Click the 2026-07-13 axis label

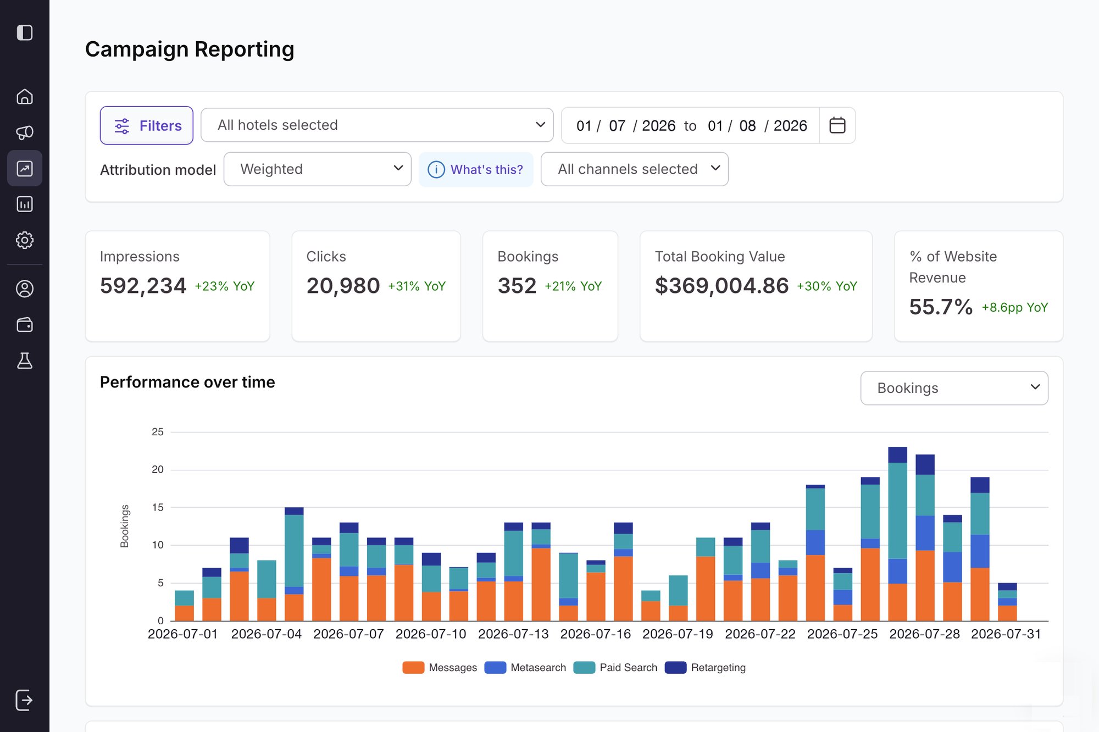click(x=513, y=634)
